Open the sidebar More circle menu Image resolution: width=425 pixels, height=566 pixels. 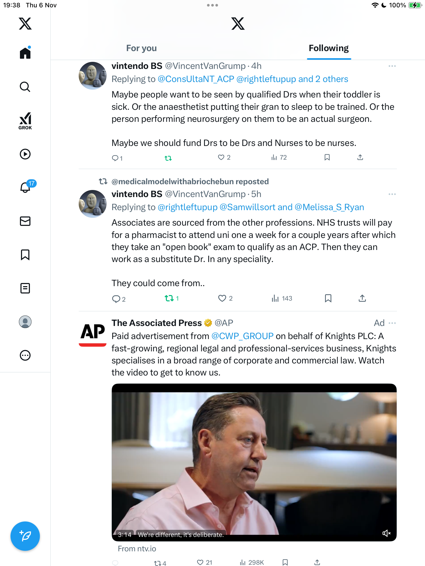tap(25, 355)
